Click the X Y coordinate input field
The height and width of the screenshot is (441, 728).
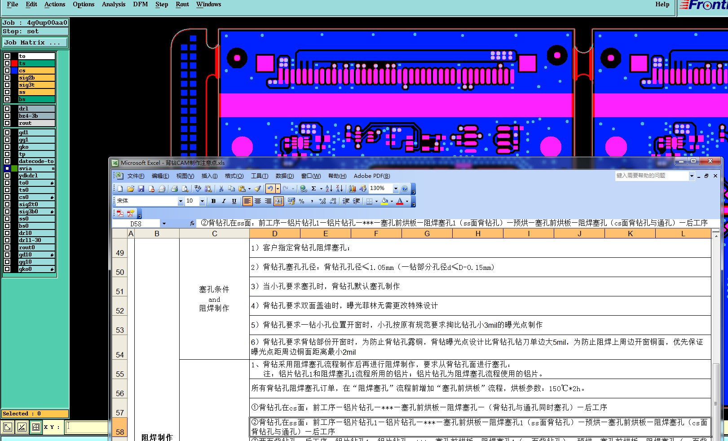[x=86, y=427]
